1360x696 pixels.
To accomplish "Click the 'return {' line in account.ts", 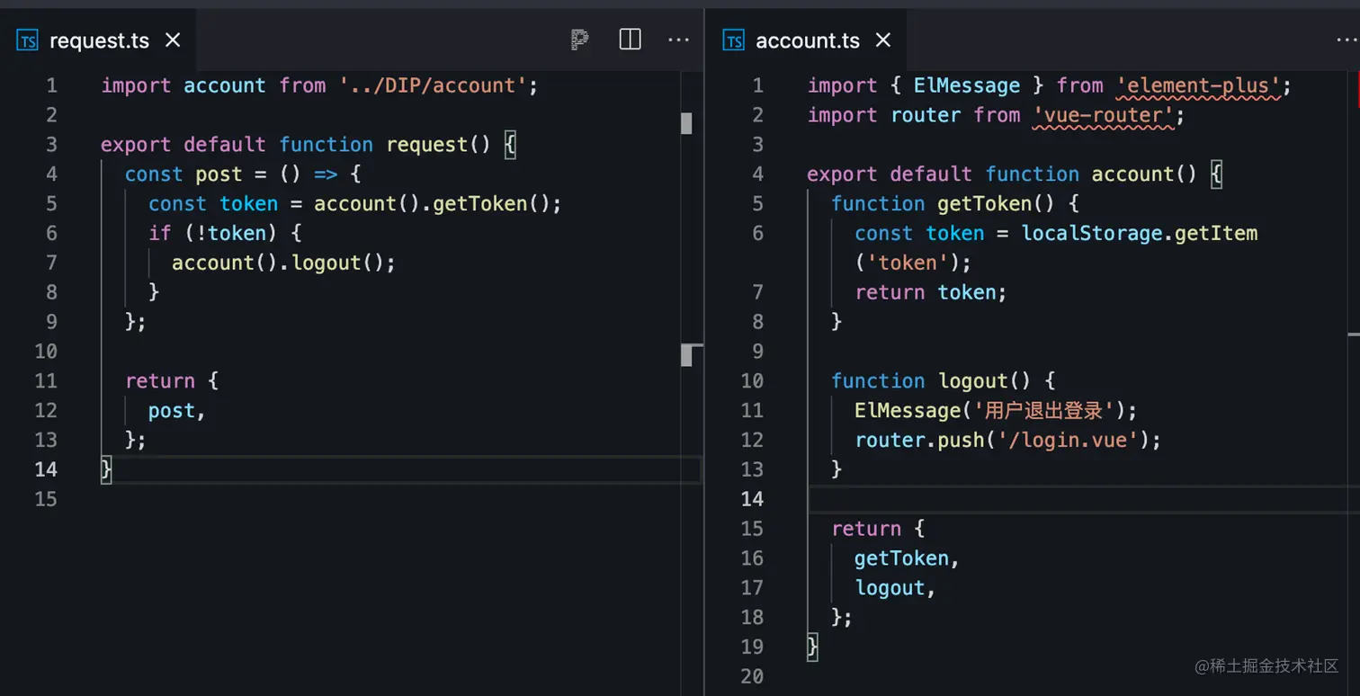I will point(878,529).
